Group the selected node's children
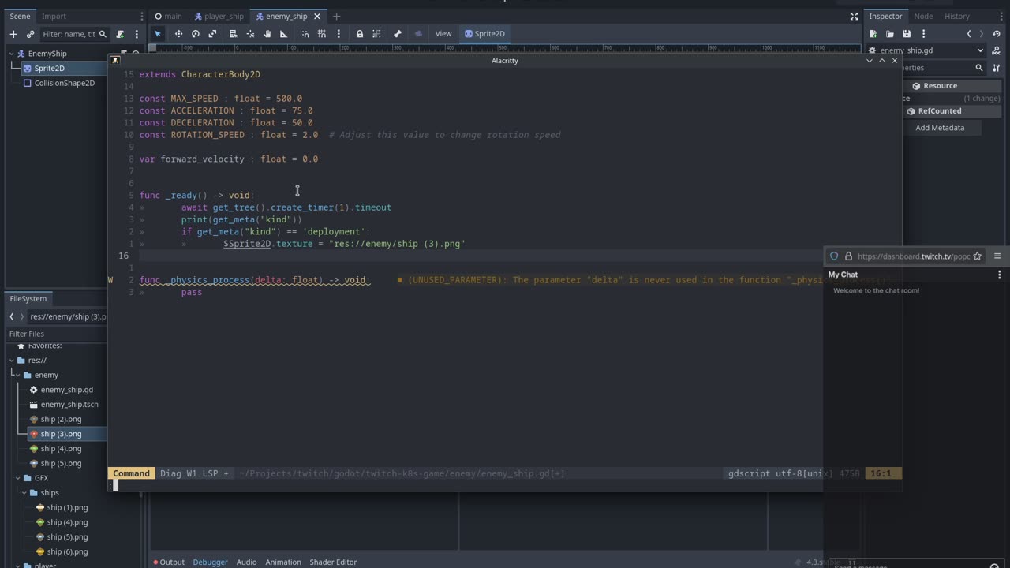 376,34
